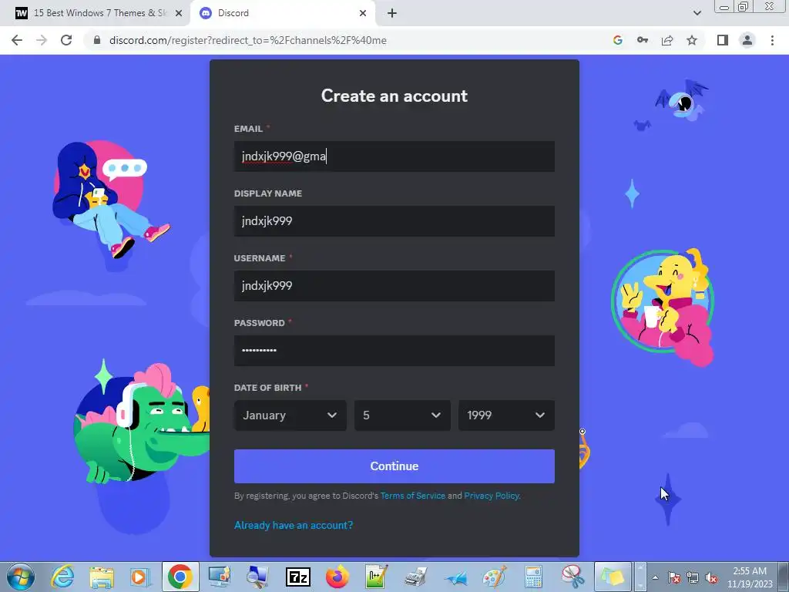This screenshot has width=789, height=592.
Task: Open tab search chevron
Action: click(697, 13)
